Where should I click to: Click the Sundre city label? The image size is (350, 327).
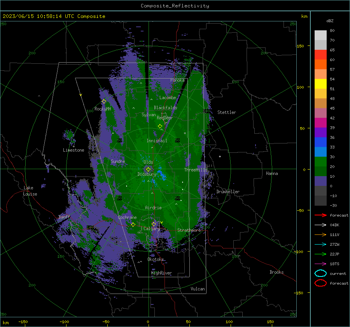(x=118, y=161)
